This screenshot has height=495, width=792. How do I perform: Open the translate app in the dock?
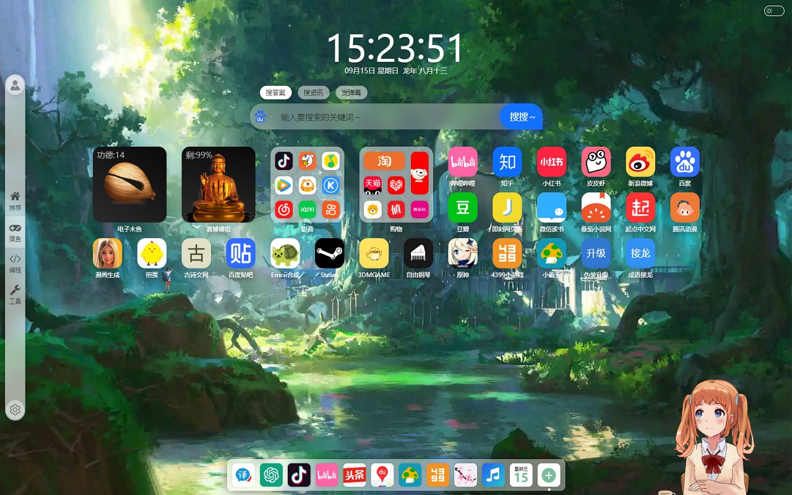pos(243,475)
